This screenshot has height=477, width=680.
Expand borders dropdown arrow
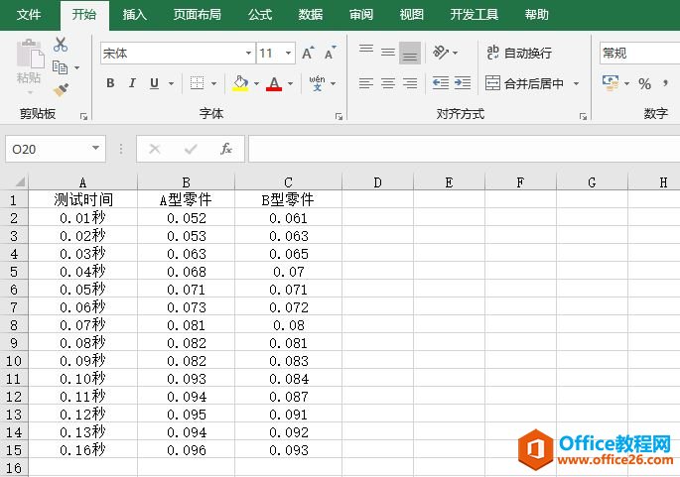pyautogui.click(x=213, y=83)
